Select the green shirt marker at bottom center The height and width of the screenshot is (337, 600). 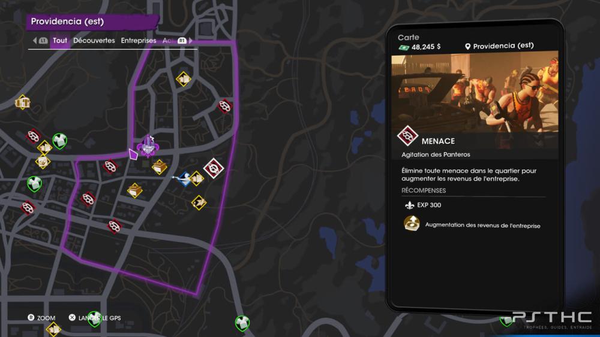coord(242,323)
